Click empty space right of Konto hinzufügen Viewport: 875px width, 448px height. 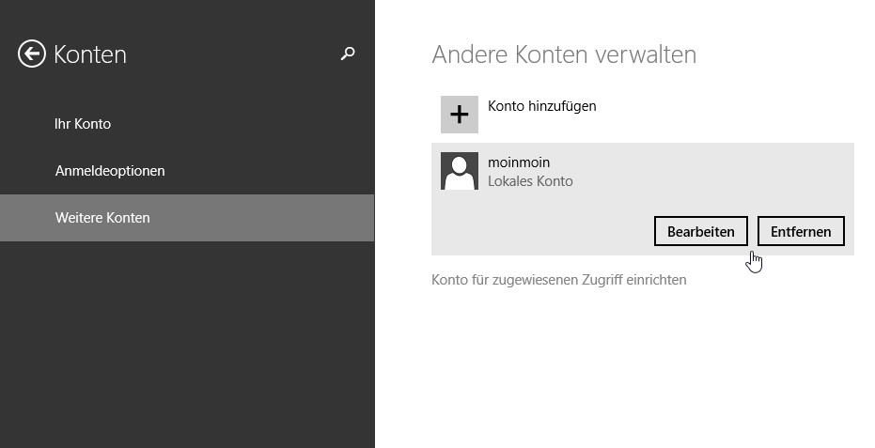726,115
